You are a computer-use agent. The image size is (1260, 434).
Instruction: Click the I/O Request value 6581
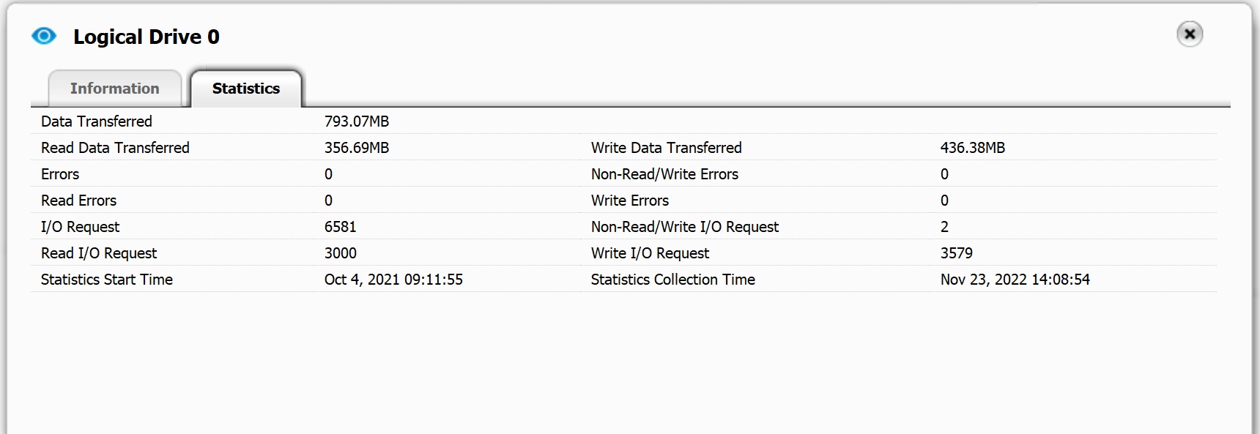pos(341,227)
